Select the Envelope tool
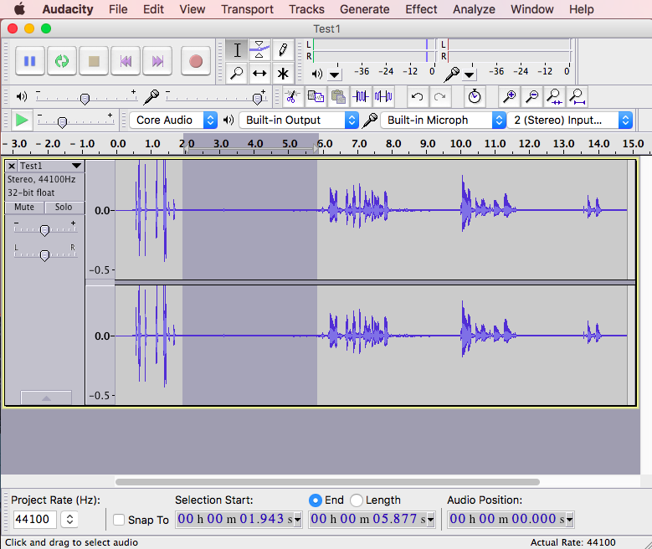 click(x=259, y=49)
